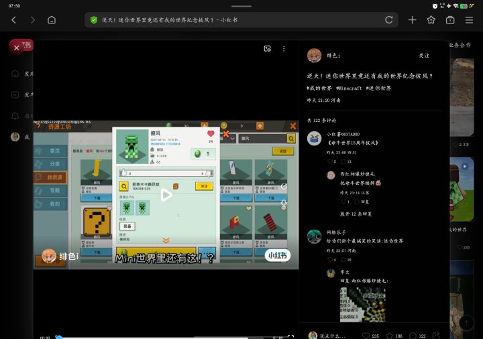Open author 绯色i's avatar
483x339 pixels.
pyautogui.click(x=314, y=56)
